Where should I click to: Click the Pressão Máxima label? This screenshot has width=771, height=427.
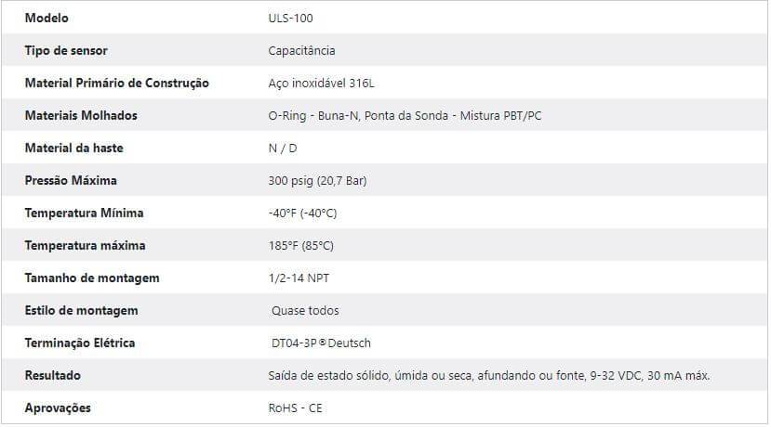71,180
